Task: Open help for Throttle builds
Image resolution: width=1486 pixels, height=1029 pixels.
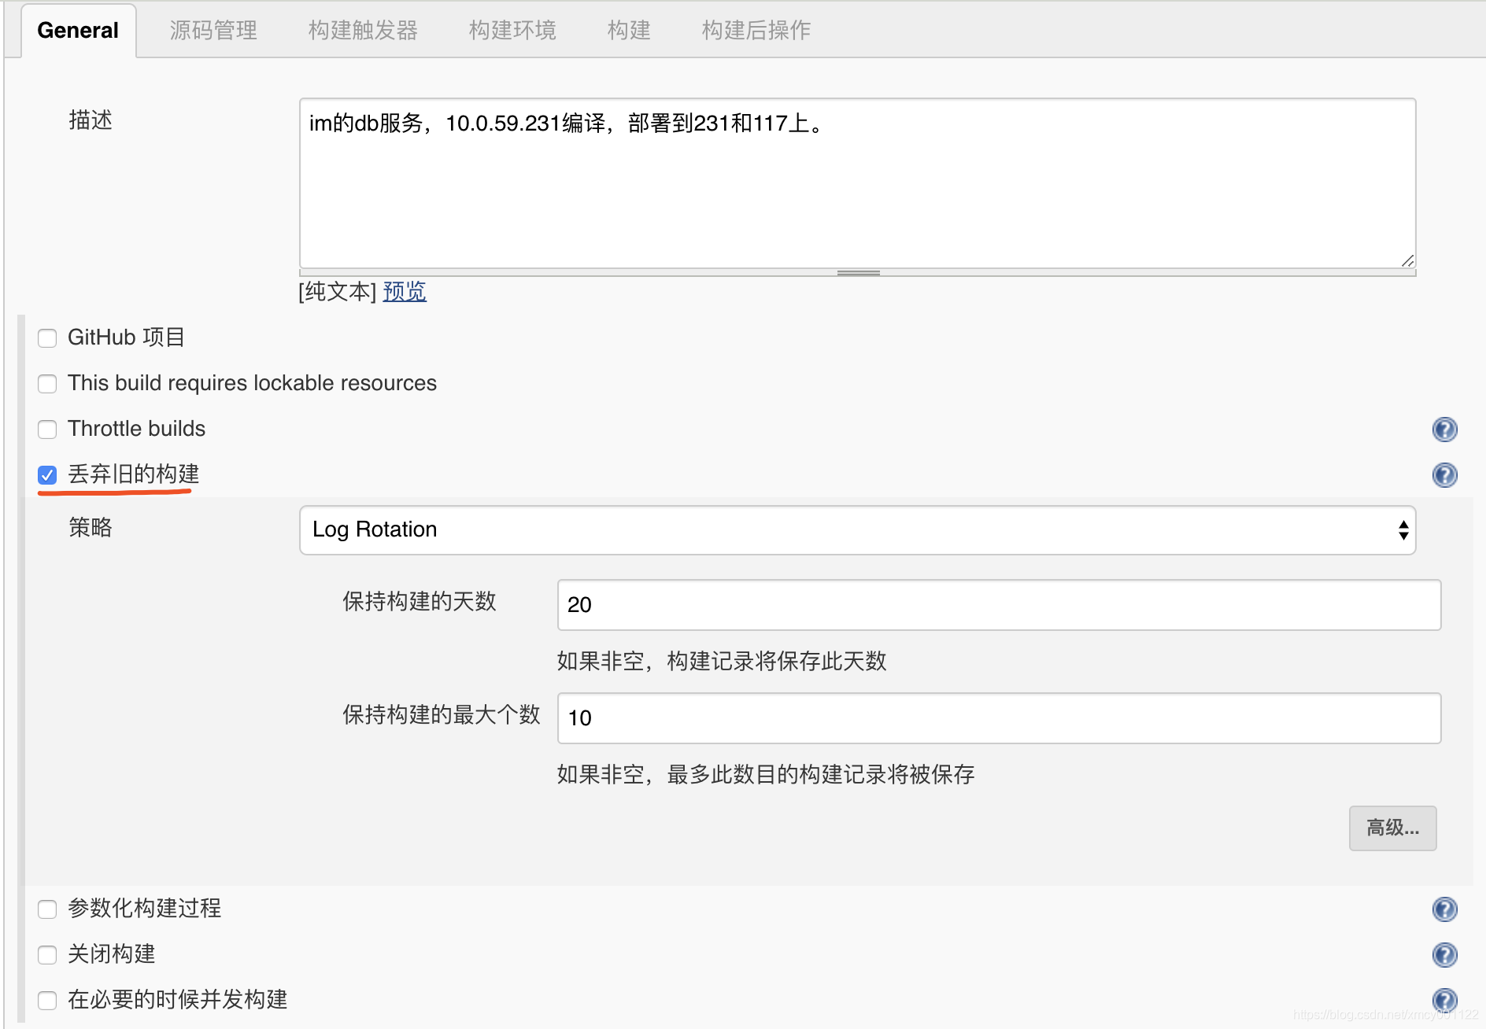Action: (1444, 430)
